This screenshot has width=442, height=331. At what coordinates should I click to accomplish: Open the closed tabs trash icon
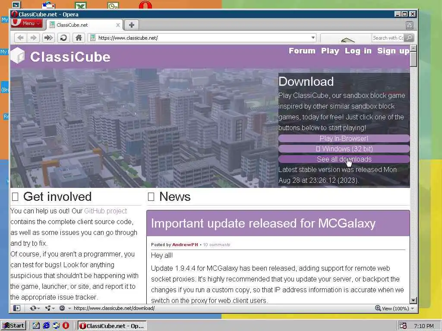click(410, 25)
